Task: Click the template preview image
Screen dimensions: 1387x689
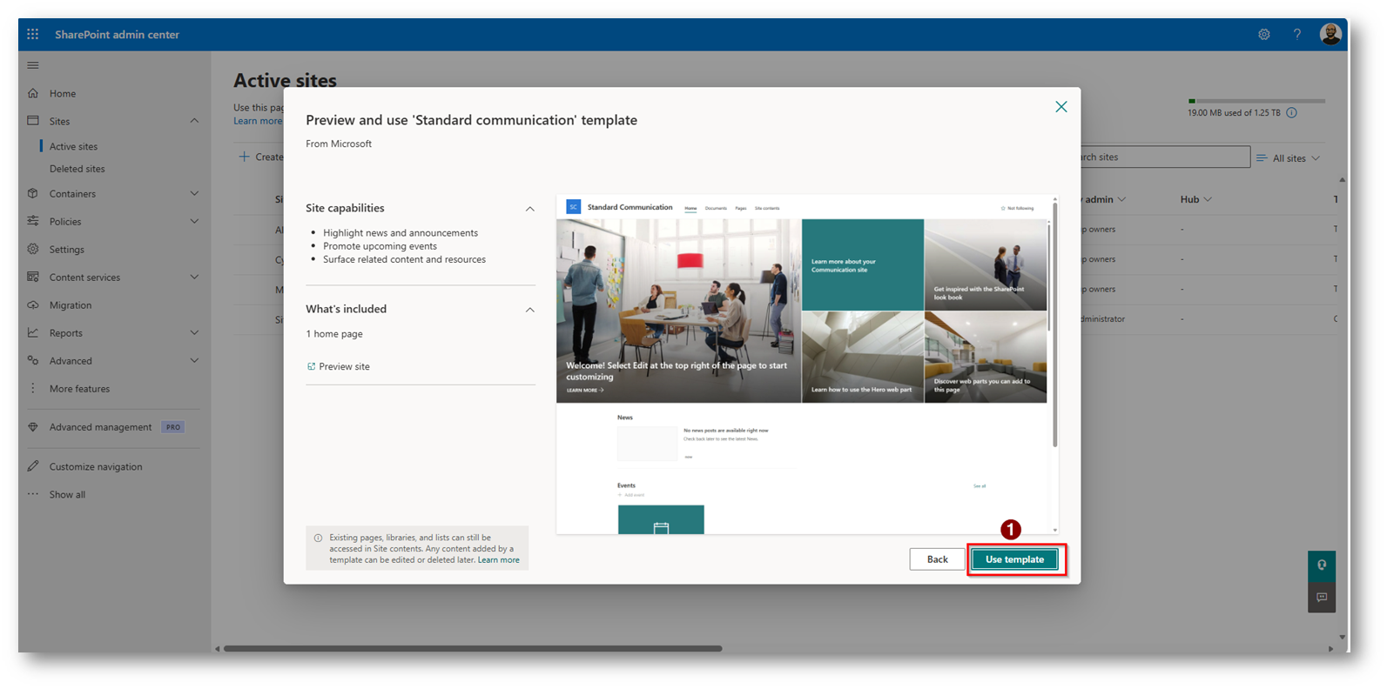Action: pos(802,364)
